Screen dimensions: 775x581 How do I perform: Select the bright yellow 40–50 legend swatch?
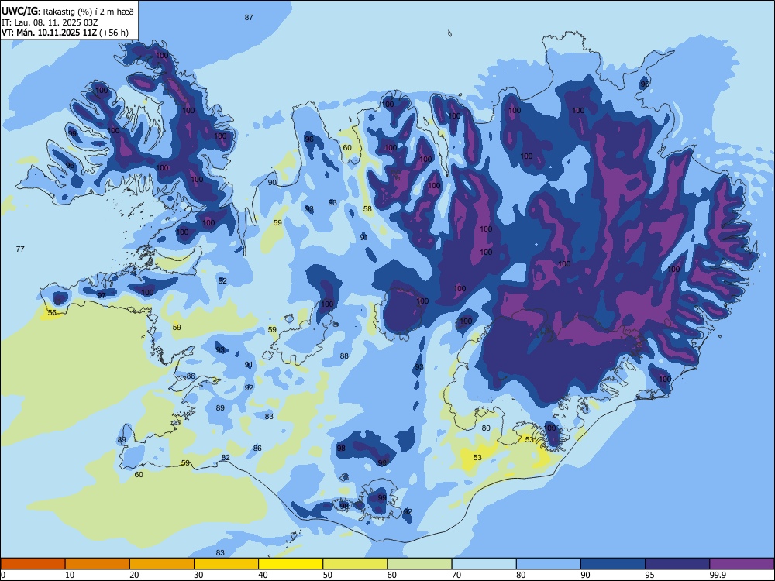291,564
